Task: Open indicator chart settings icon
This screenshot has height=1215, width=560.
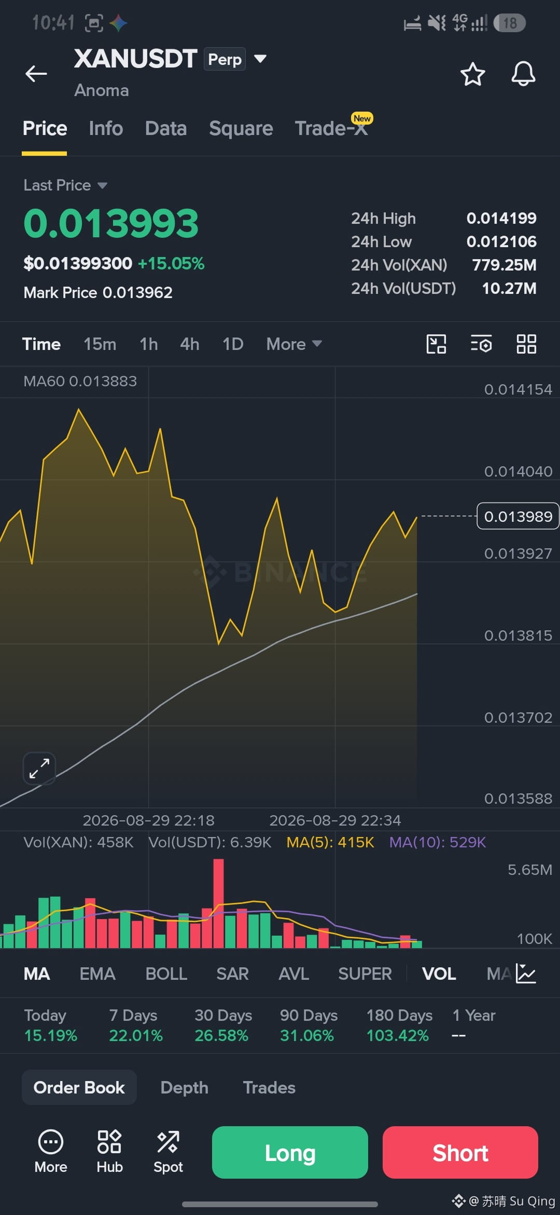Action: tap(526, 974)
